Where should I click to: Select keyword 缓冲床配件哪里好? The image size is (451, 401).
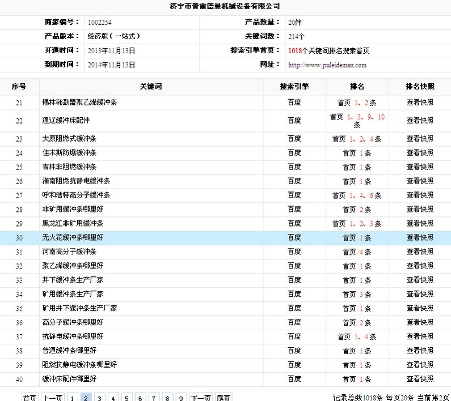(69, 379)
